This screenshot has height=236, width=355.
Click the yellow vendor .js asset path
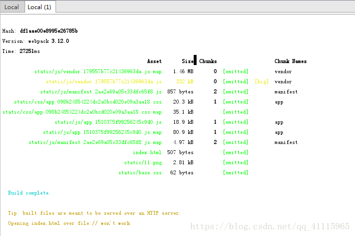[103, 82]
